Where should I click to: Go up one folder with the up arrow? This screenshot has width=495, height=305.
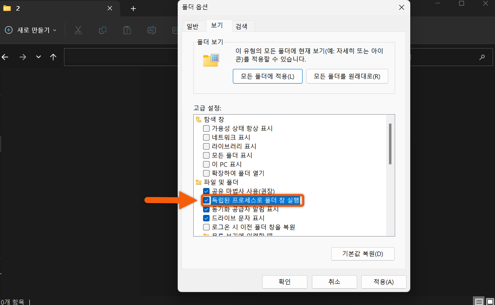[53, 57]
